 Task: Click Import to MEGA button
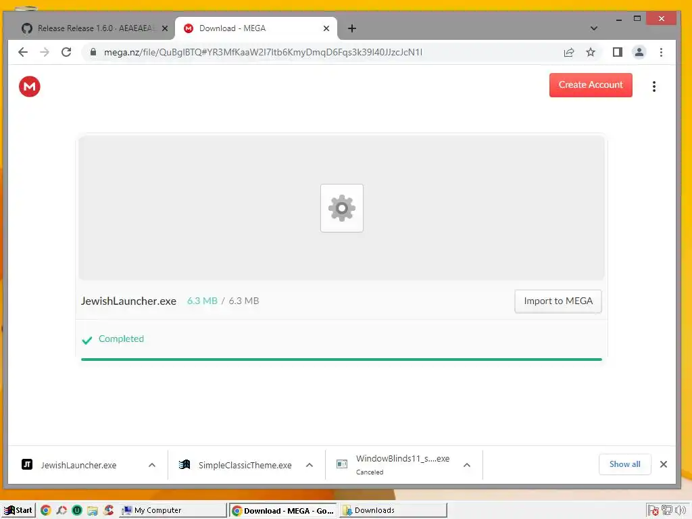pyautogui.click(x=558, y=301)
